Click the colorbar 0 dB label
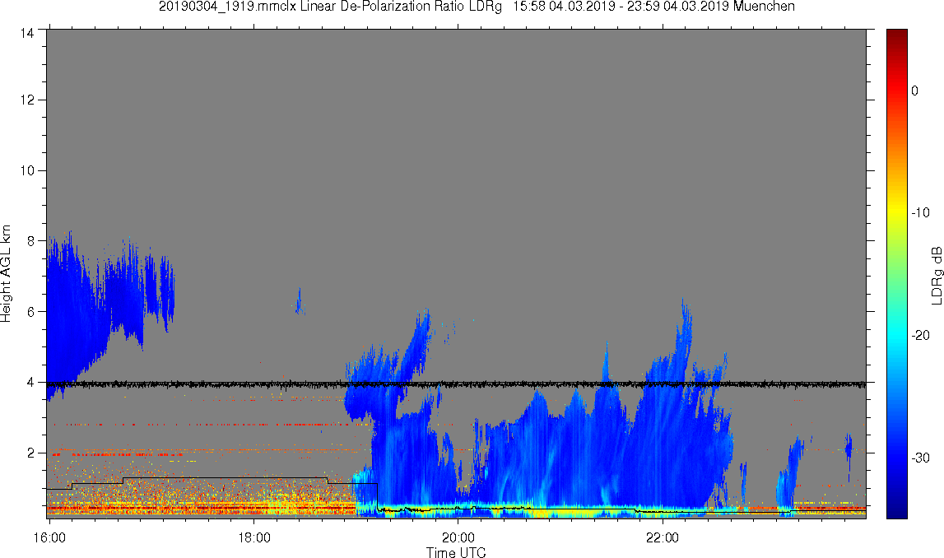The width and height of the screenshot is (944, 558). (914, 91)
